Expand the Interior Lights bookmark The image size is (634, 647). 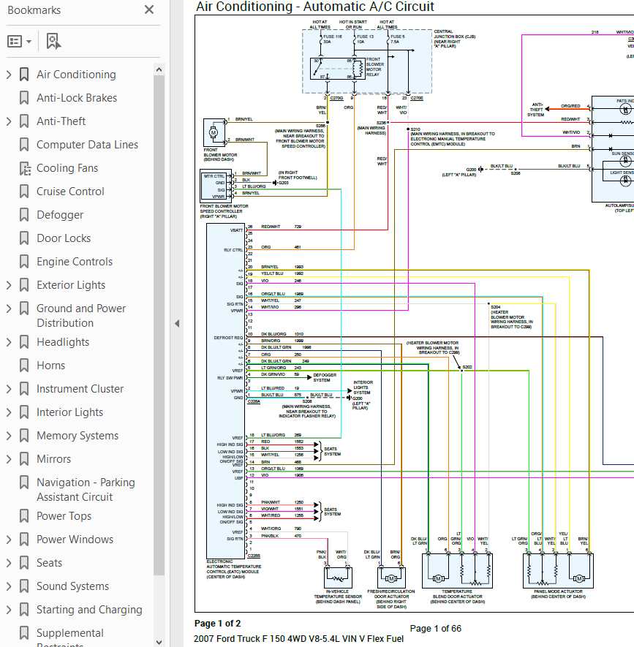tap(9, 412)
